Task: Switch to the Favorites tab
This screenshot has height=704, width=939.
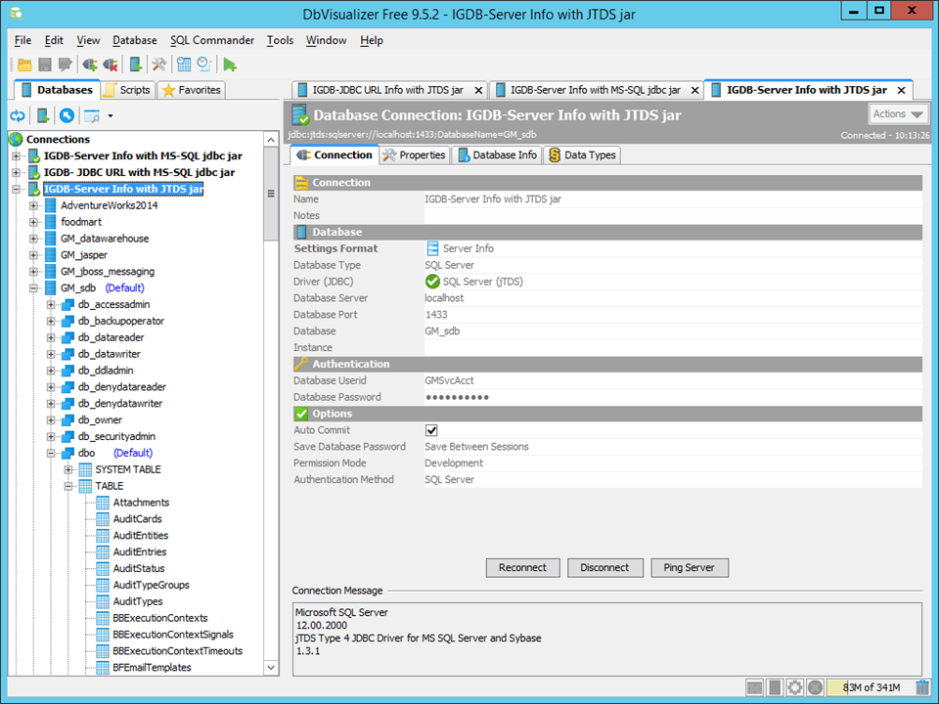Action: (193, 90)
